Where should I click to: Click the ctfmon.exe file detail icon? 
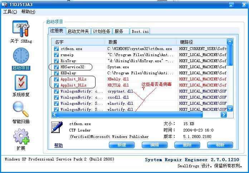pos(57,127)
